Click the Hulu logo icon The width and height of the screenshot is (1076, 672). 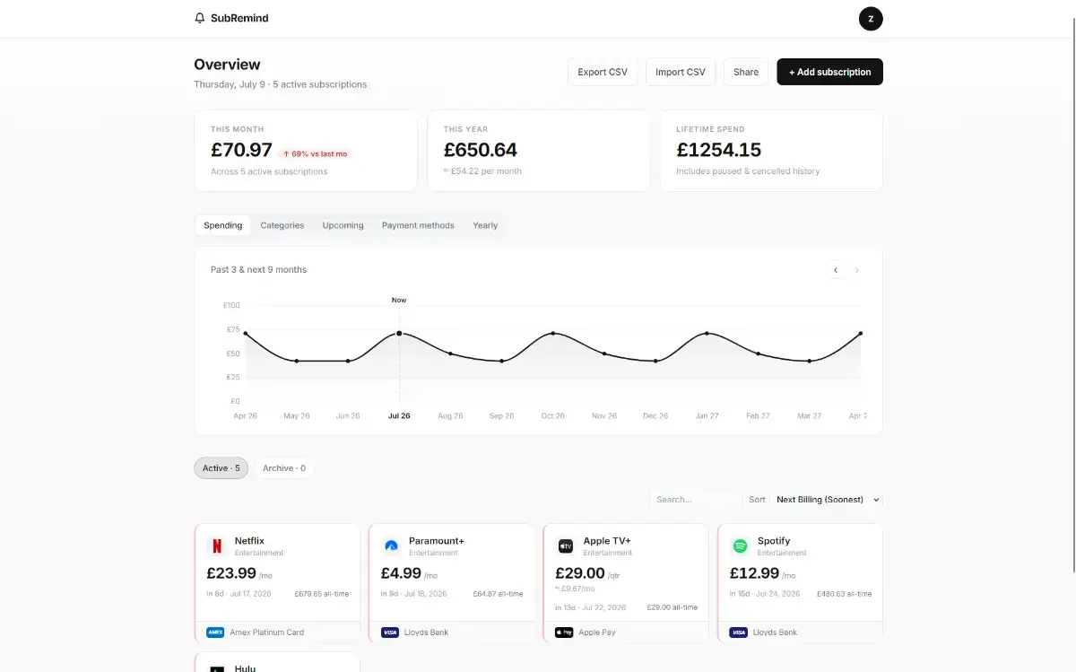click(216, 668)
